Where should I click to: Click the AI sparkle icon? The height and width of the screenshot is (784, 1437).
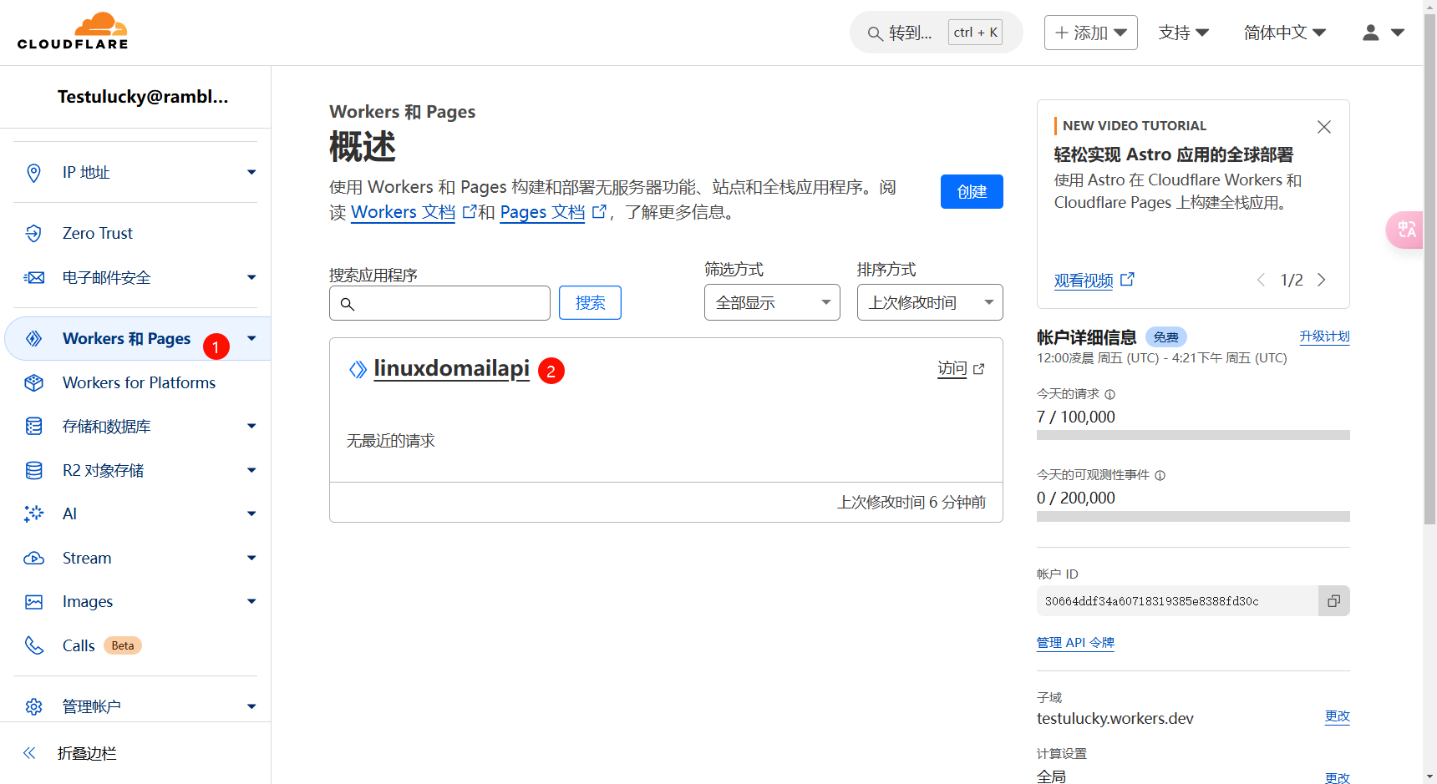tap(33, 513)
